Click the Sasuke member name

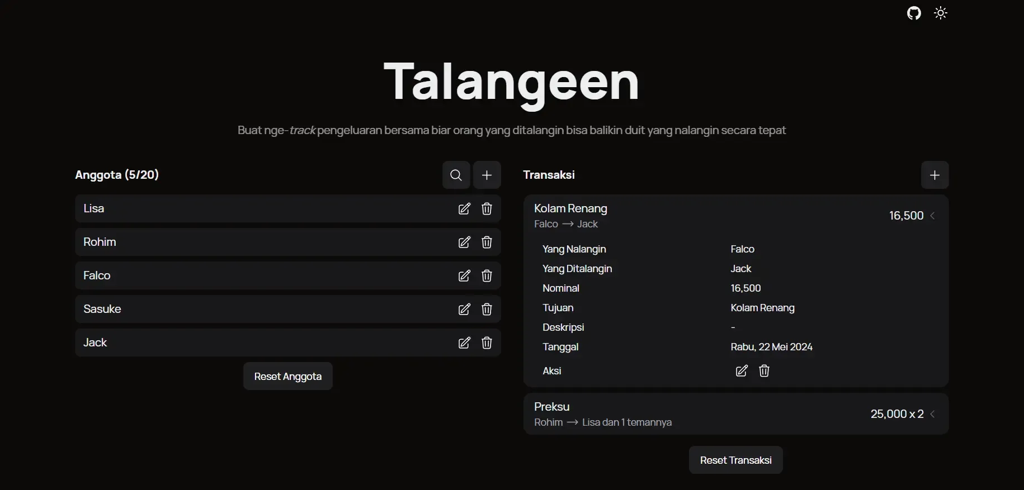pyautogui.click(x=102, y=309)
